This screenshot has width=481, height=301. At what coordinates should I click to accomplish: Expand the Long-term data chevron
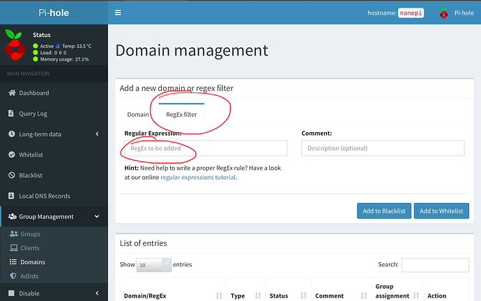pos(97,134)
